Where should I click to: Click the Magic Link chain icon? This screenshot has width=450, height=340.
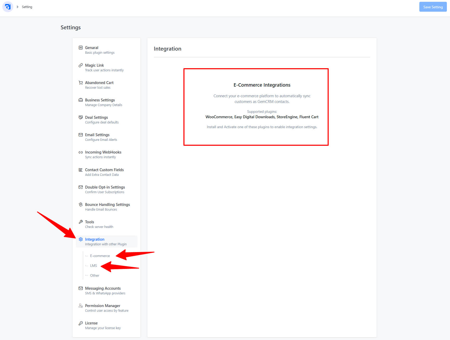pyautogui.click(x=81, y=65)
